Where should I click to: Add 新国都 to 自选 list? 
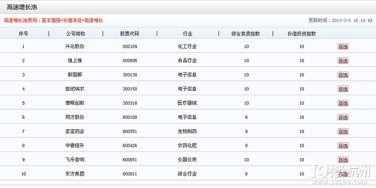pyautogui.click(x=343, y=75)
